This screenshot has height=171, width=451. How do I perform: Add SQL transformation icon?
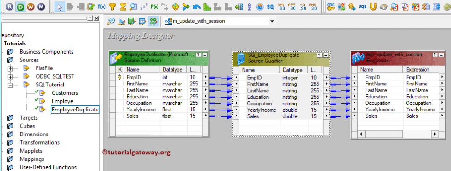coord(363,7)
